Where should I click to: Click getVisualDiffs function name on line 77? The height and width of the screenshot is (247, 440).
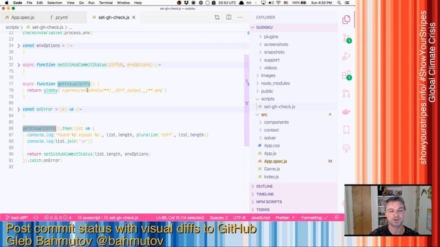point(74,84)
